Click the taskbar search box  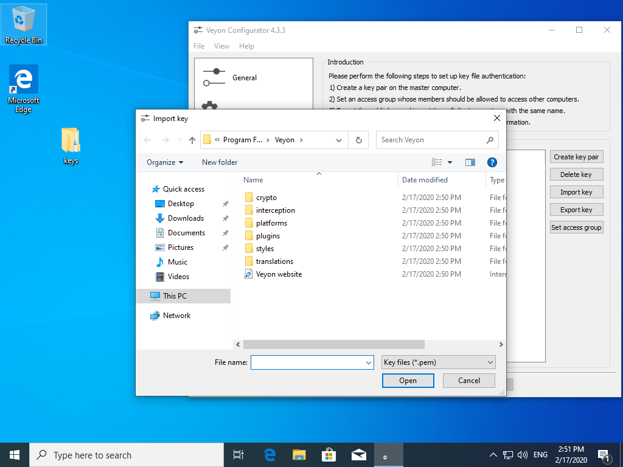point(127,455)
